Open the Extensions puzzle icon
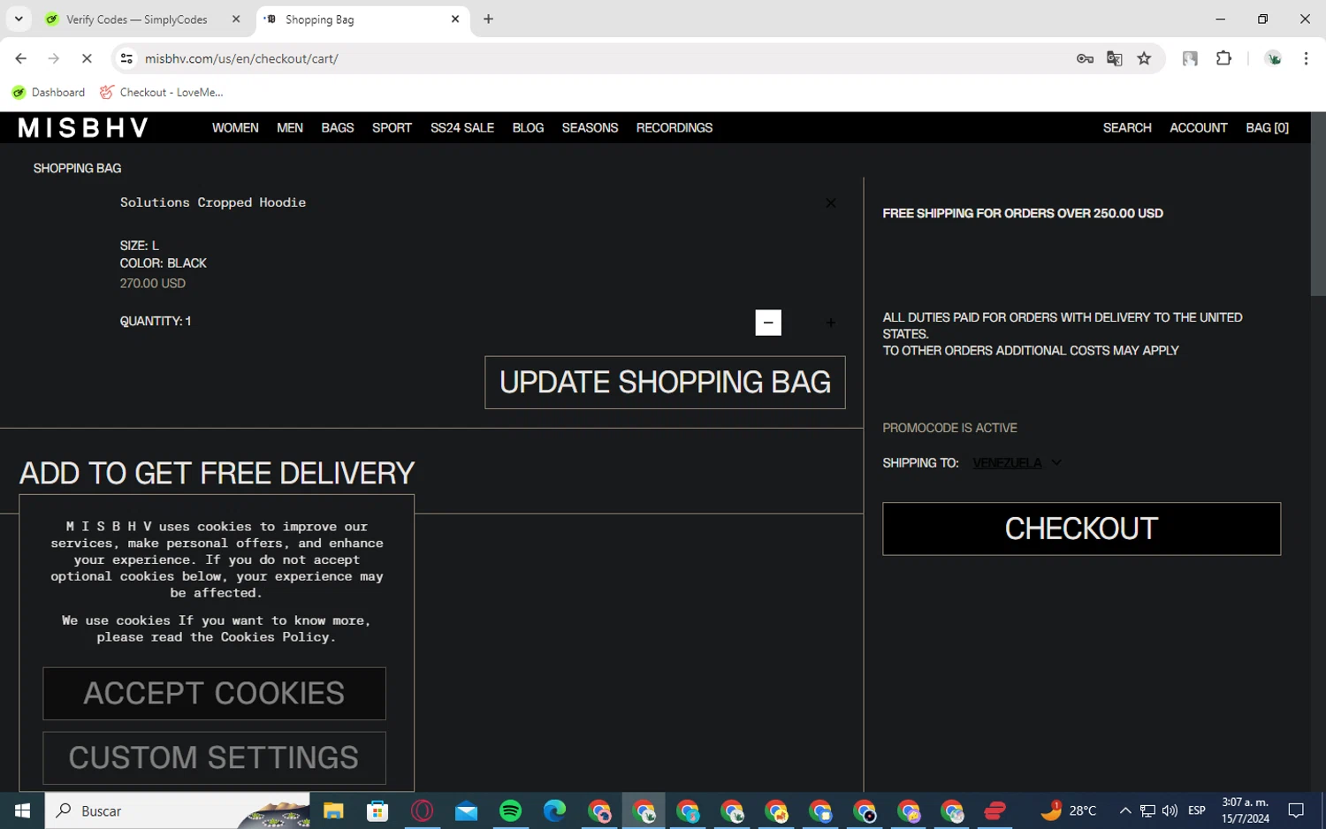Viewport: 1326px width, 829px height. pyautogui.click(x=1223, y=58)
